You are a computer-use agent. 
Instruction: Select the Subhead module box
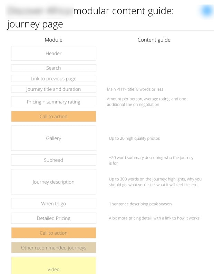(53, 160)
